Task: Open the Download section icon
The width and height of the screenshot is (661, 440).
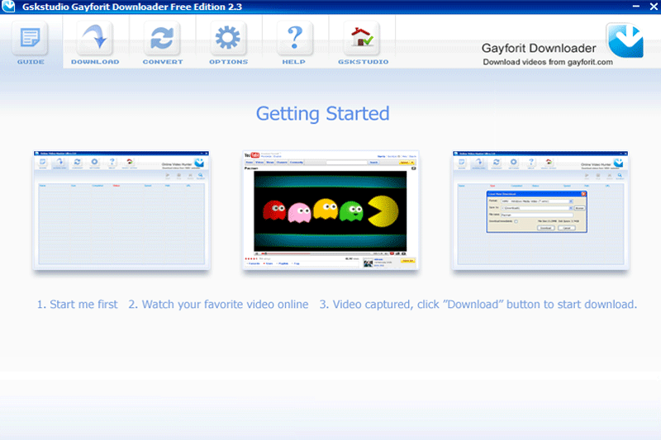Action: point(95,39)
